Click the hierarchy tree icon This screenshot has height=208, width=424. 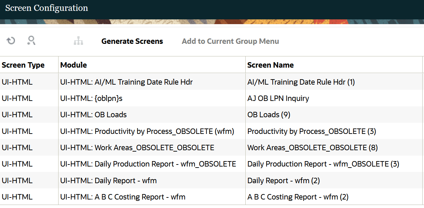click(78, 41)
